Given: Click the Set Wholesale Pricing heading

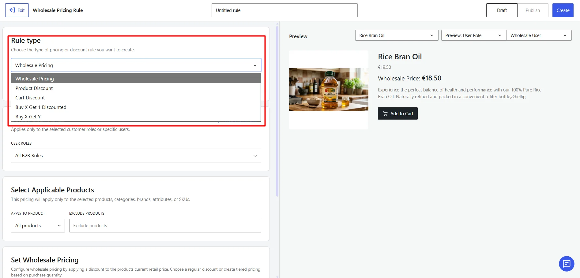Looking at the screenshot, I should coord(45,260).
